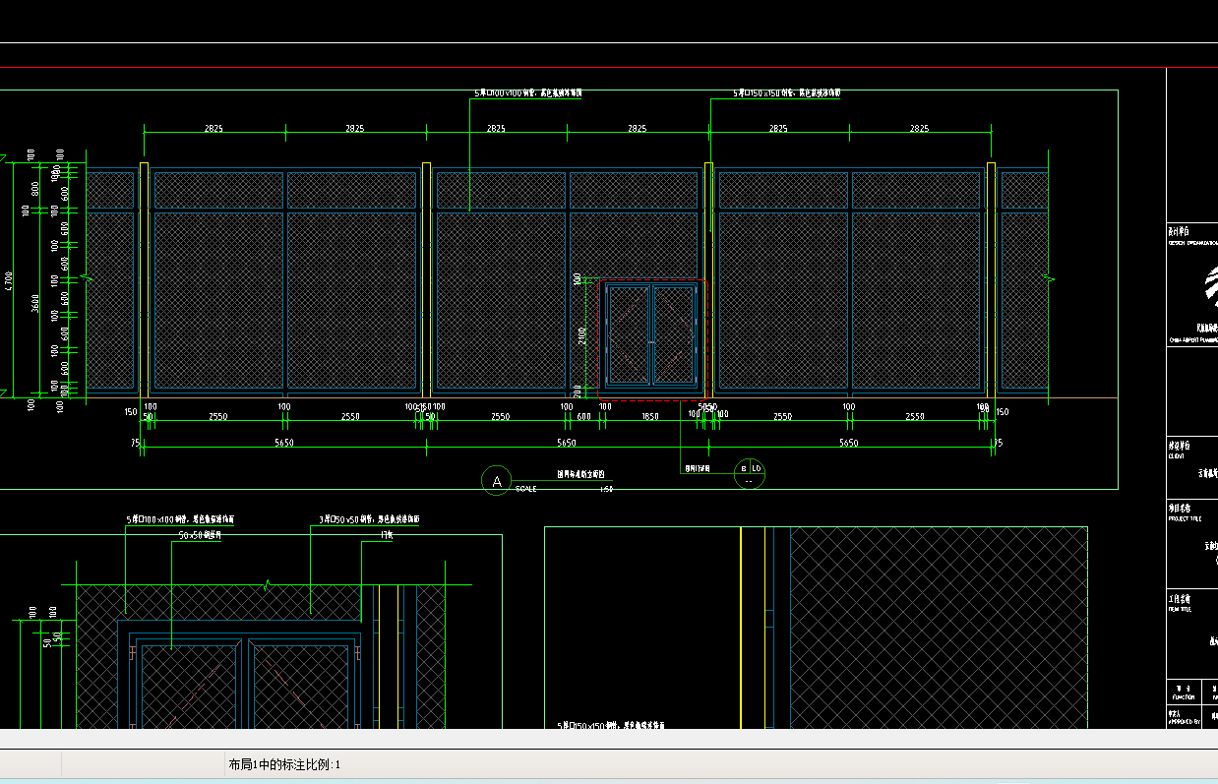Image resolution: width=1218 pixels, height=784 pixels.
Task: Select the section bubble marked A
Action: point(497,481)
